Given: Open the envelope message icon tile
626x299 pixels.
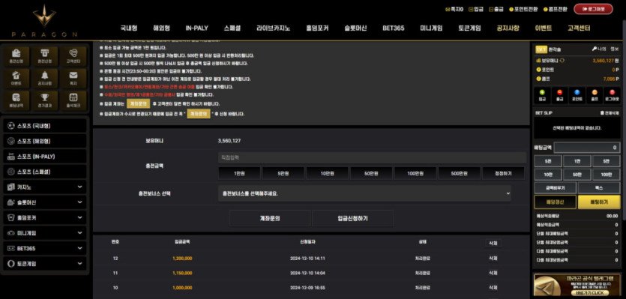Looking at the screenshot, I should (x=73, y=78).
